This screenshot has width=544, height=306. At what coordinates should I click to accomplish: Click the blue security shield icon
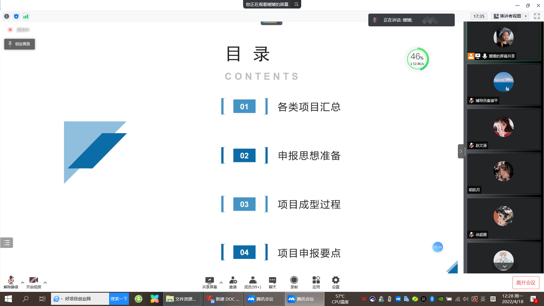coord(16,16)
